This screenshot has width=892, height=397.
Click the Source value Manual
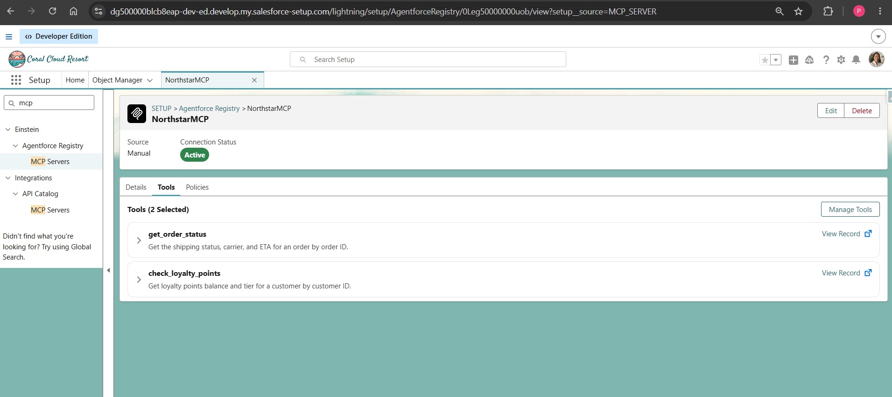pyautogui.click(x=139, y=153)
